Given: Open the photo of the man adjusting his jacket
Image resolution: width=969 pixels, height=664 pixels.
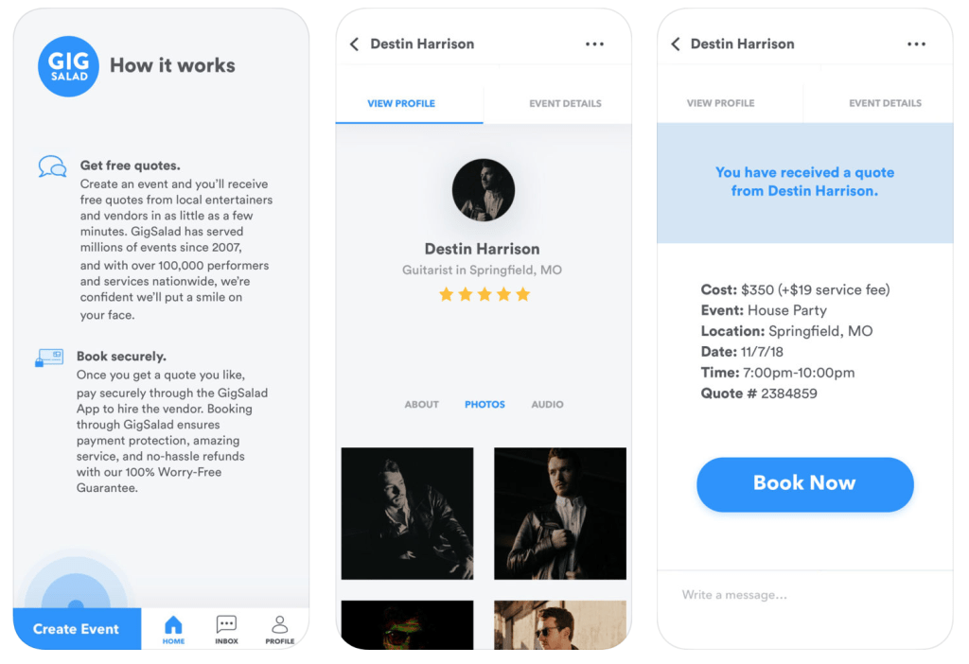Looking at the screenshot, I should point(560,514).
